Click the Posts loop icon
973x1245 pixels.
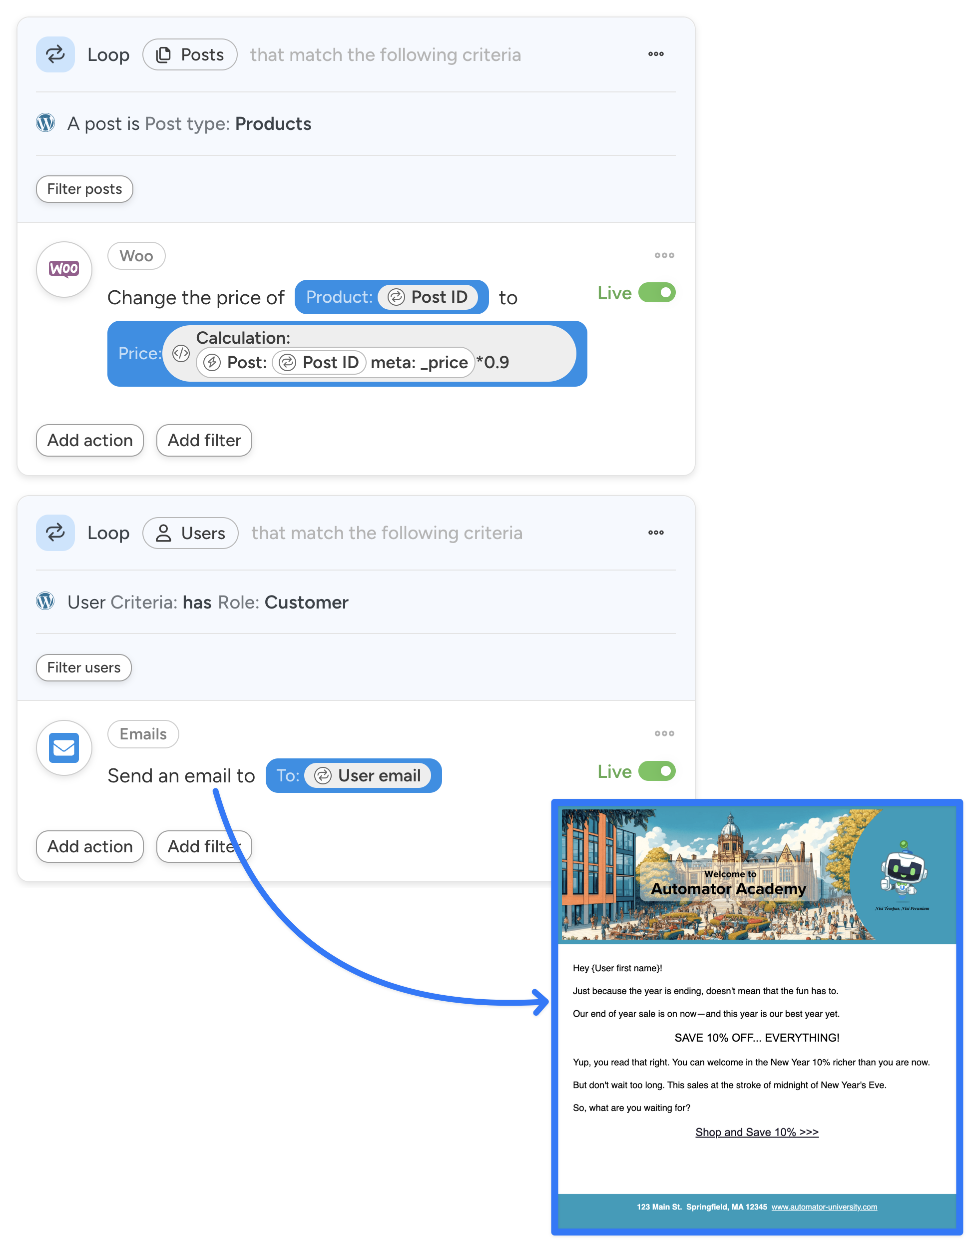coord(55,55)
